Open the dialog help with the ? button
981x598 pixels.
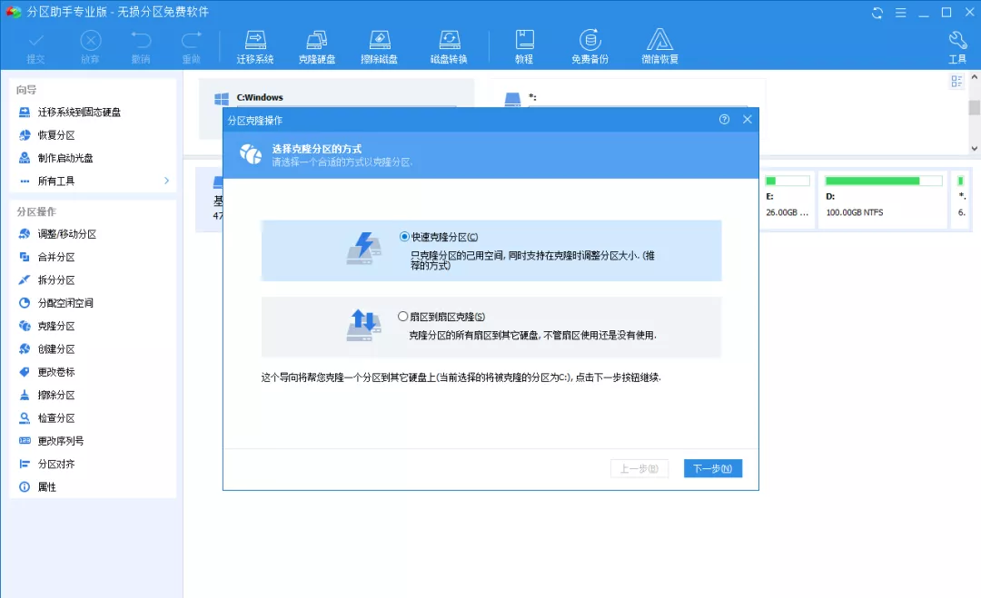pos(724,119)
